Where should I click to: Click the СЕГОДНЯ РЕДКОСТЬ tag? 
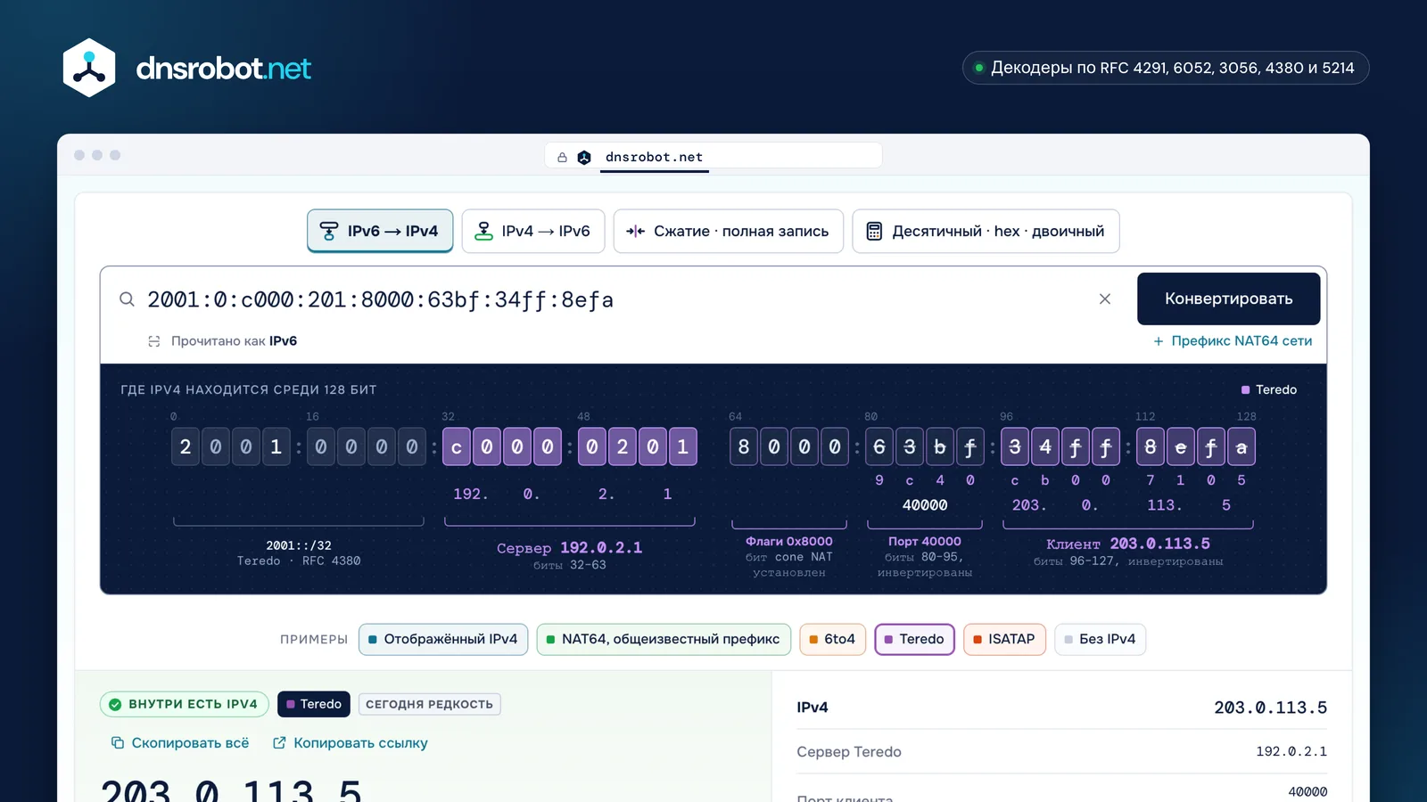click(429, 704)
